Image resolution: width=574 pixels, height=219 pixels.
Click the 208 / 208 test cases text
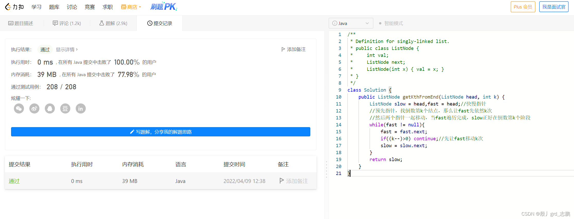tap(61, 87)
